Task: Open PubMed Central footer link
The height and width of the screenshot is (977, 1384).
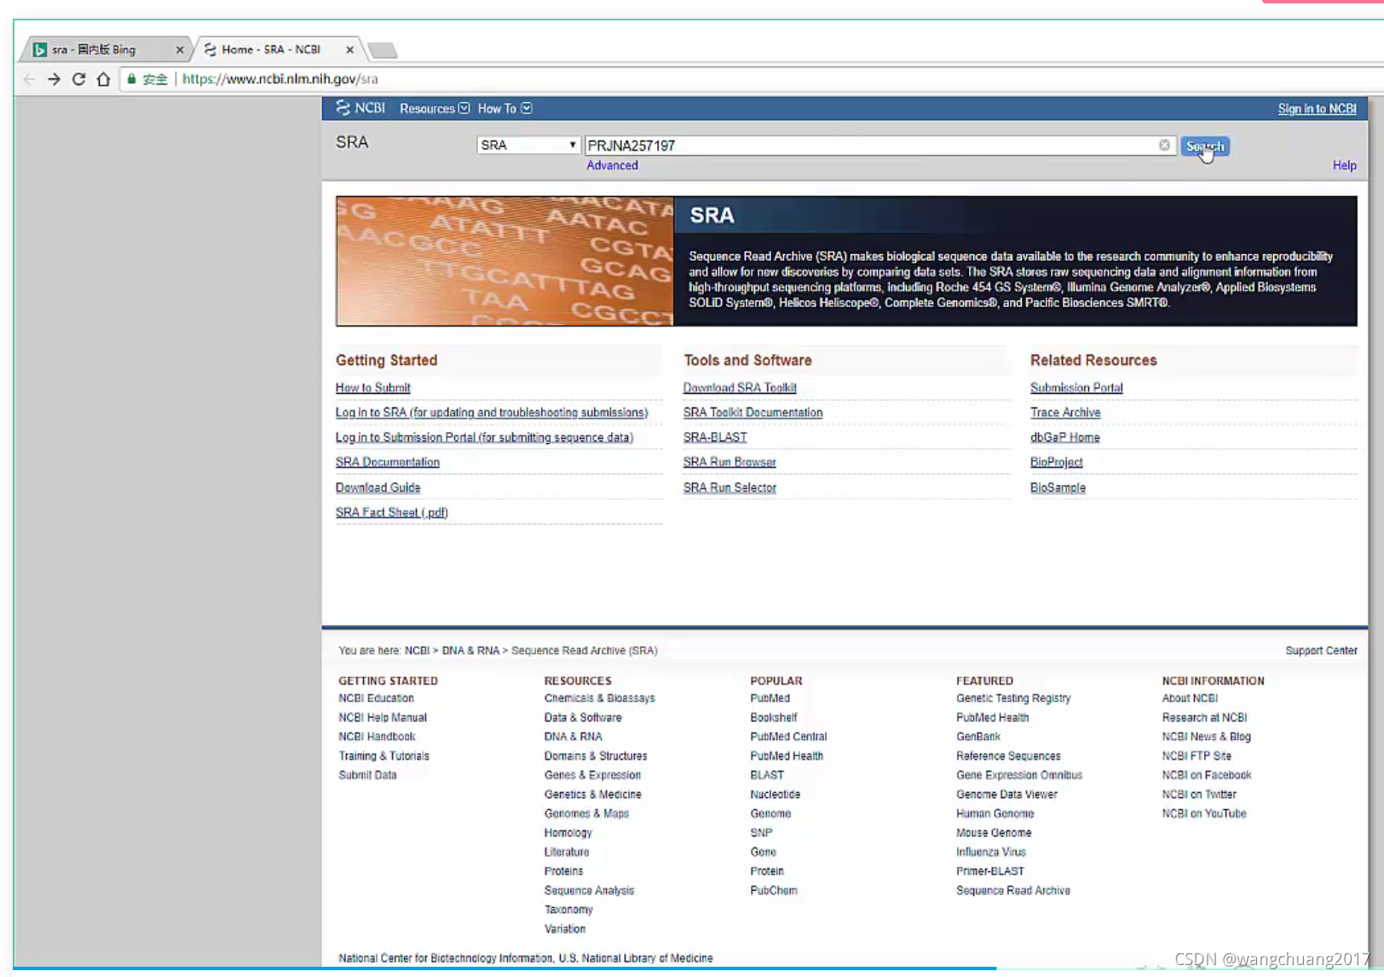Action: pyautogui.click(x=788, y=737)
